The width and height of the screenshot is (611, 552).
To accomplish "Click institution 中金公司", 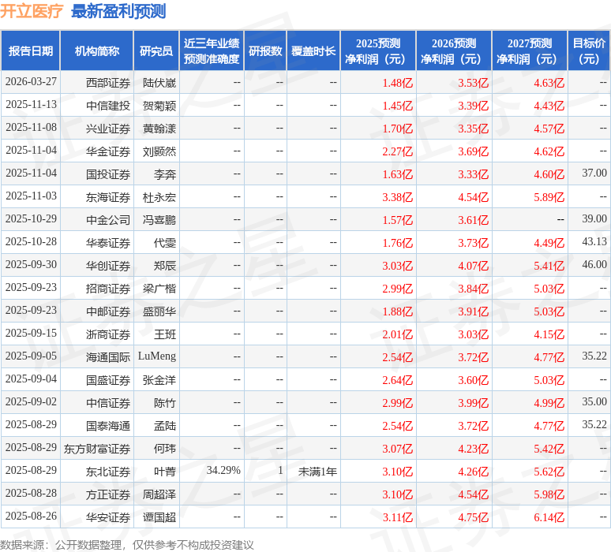I will (108, 220).
